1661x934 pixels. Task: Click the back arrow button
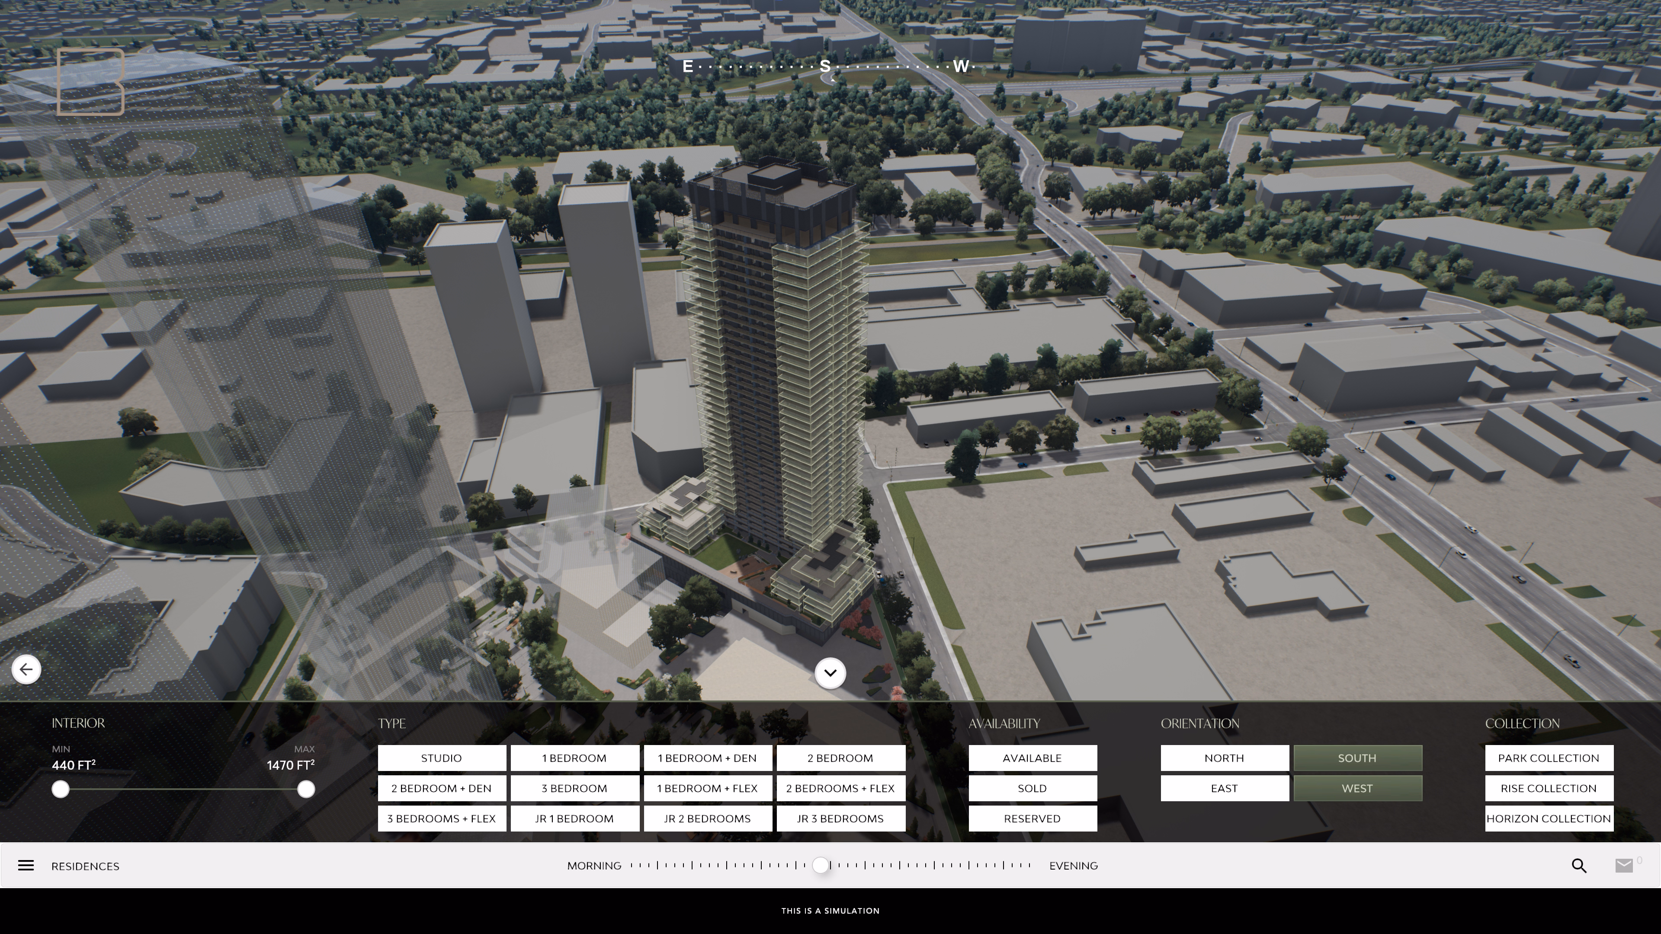point(26,669)
